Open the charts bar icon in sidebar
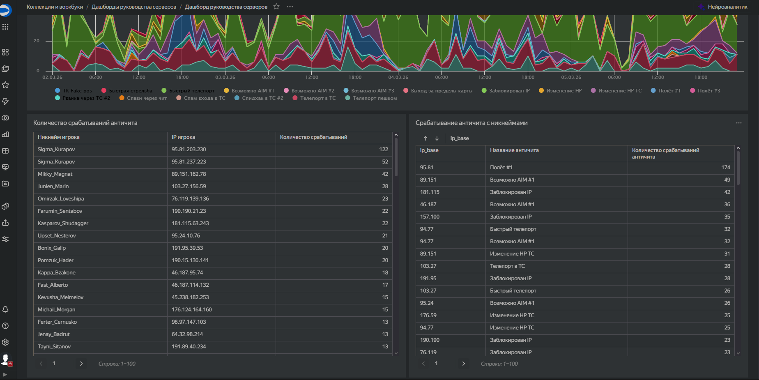This screenshot has width=759, height=380. click(5, 134)
